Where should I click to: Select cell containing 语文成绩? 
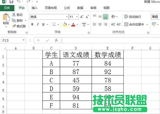click(76, 54)
